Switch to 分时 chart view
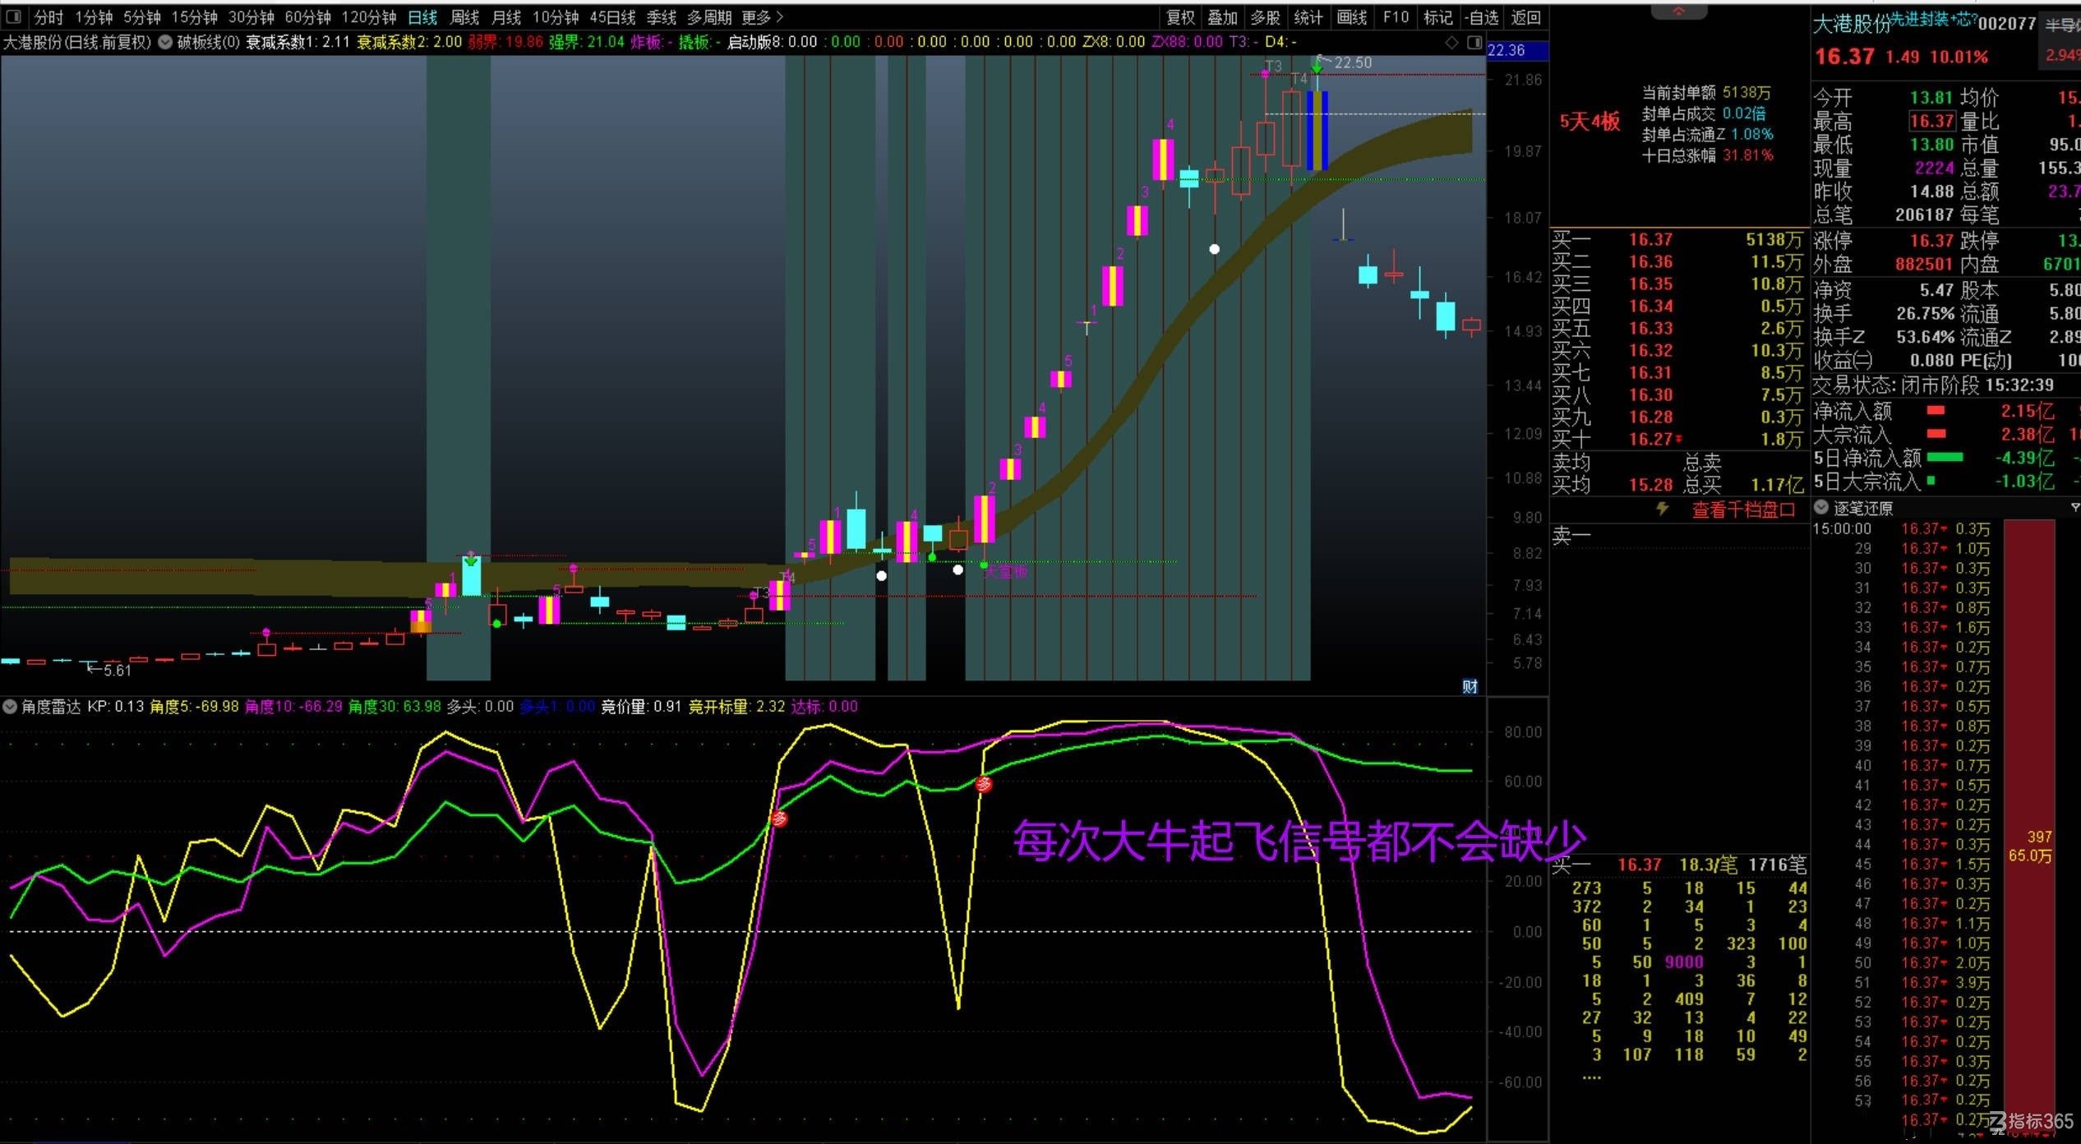2081x1144 pixels. [48, 17]
